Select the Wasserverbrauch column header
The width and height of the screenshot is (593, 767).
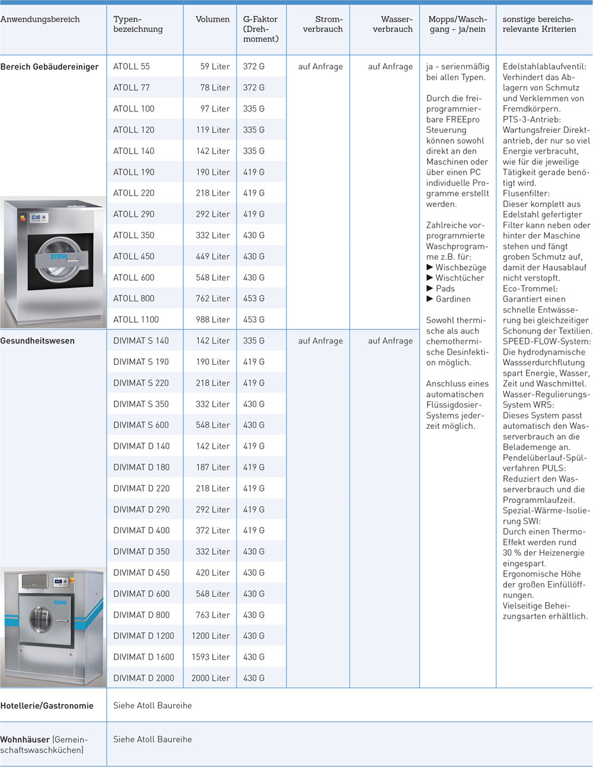pyautogui.click(x=393, y=24)
